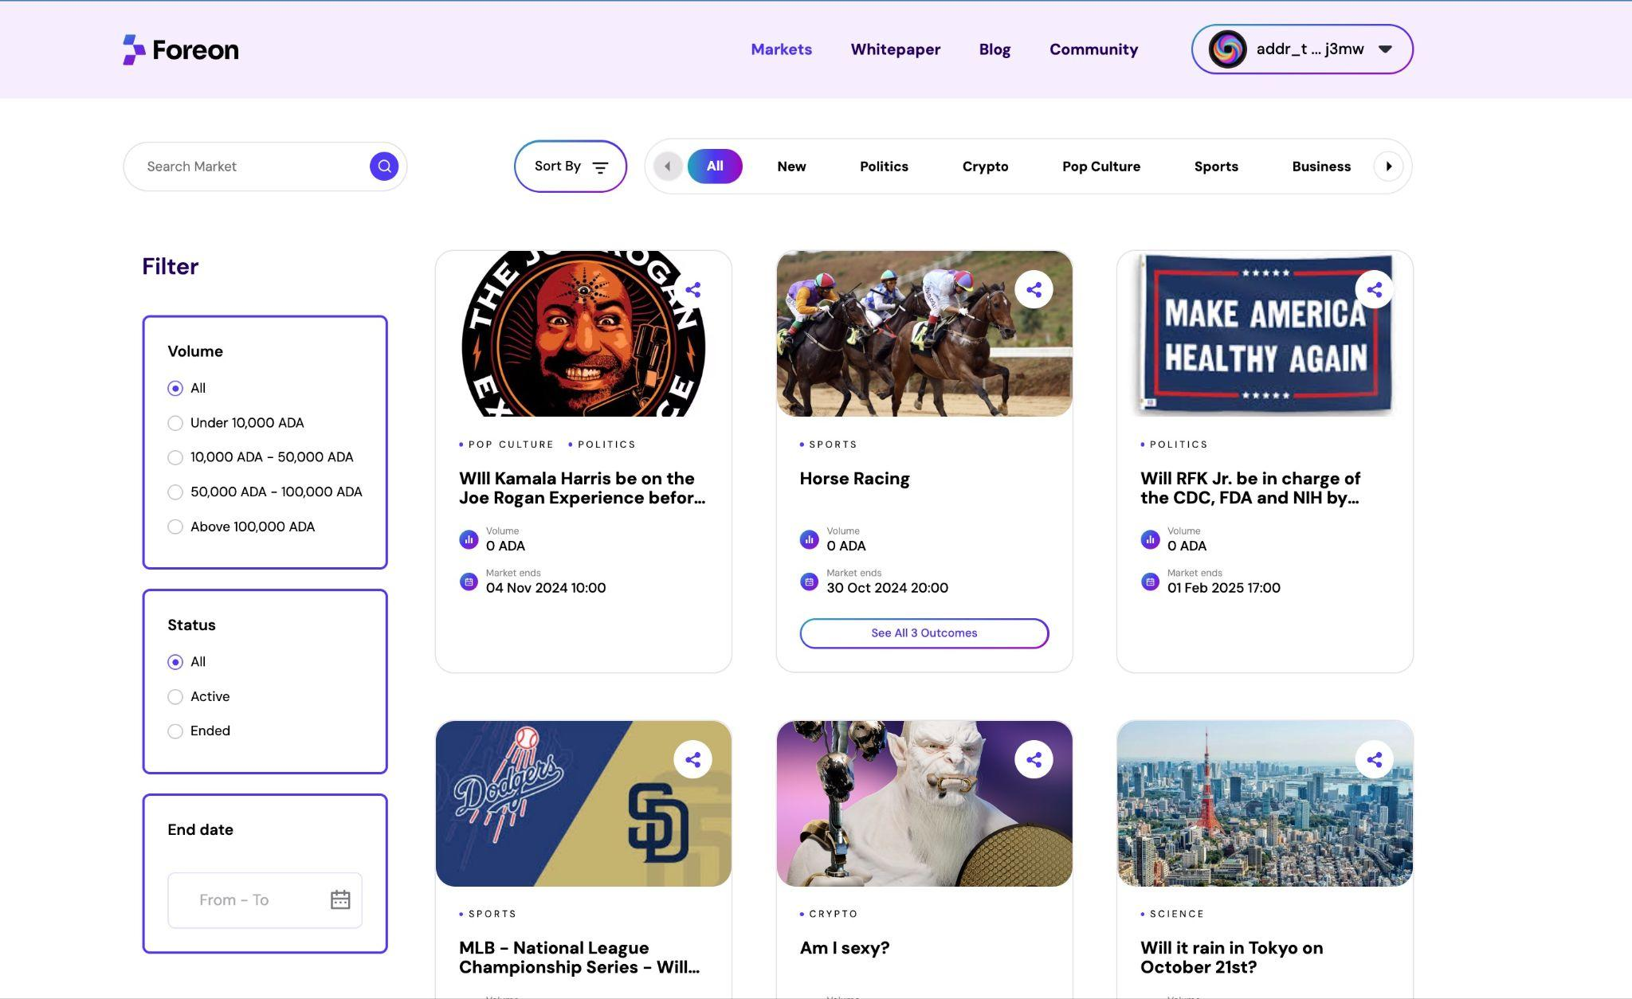Open the Sort By dropdown

(x=570, y=166)
